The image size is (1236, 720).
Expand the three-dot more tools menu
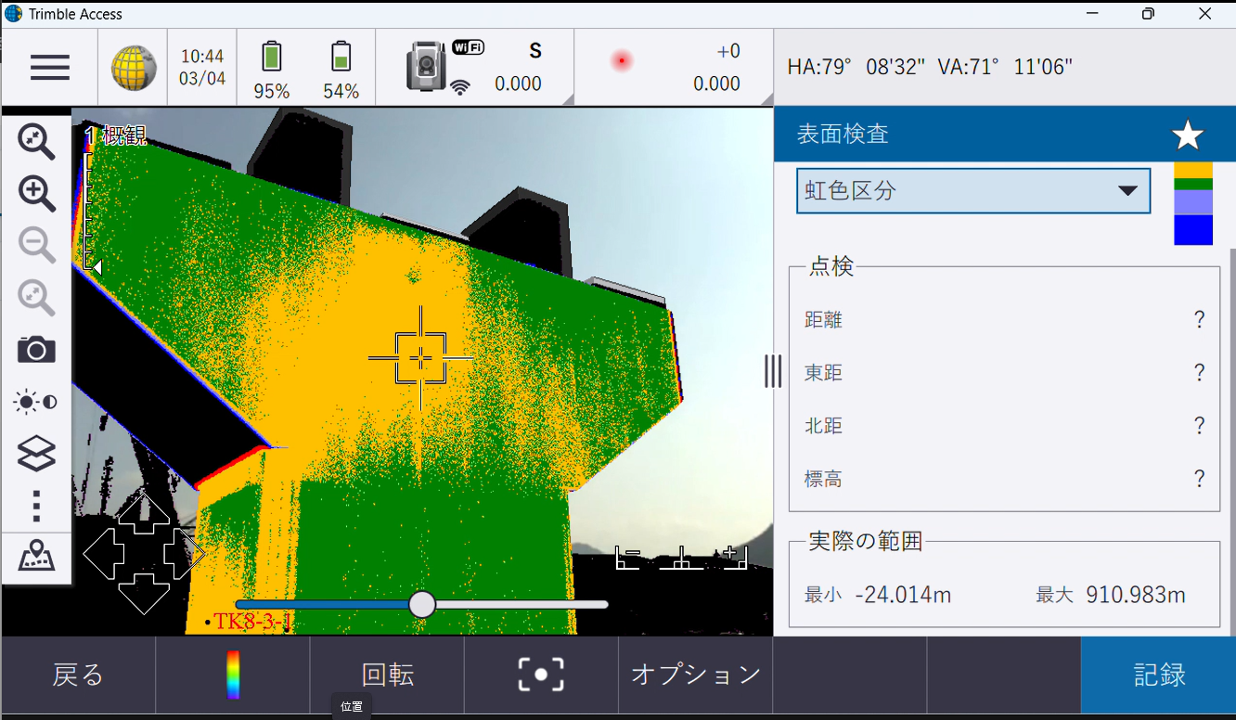tap(36, 507)
